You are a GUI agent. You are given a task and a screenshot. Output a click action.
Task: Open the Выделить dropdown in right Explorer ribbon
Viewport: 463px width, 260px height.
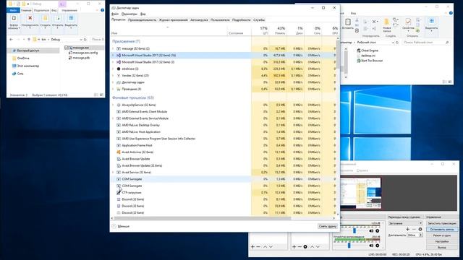(x=431, y=30)
